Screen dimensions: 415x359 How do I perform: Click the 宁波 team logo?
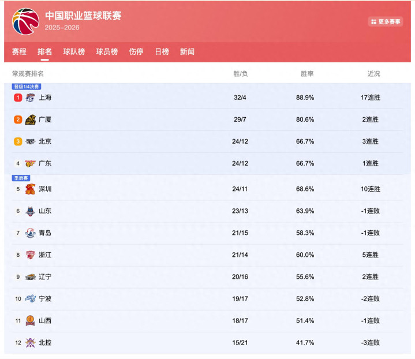[30, 298]
